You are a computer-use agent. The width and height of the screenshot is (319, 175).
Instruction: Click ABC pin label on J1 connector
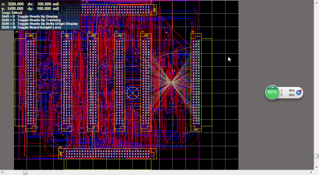click(67, 35)
